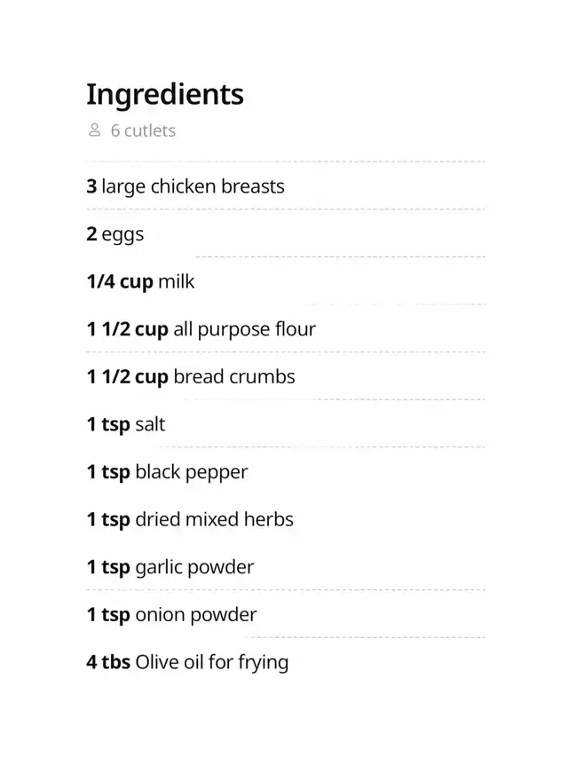Click the bold '2' before eggs

point(91,234)
